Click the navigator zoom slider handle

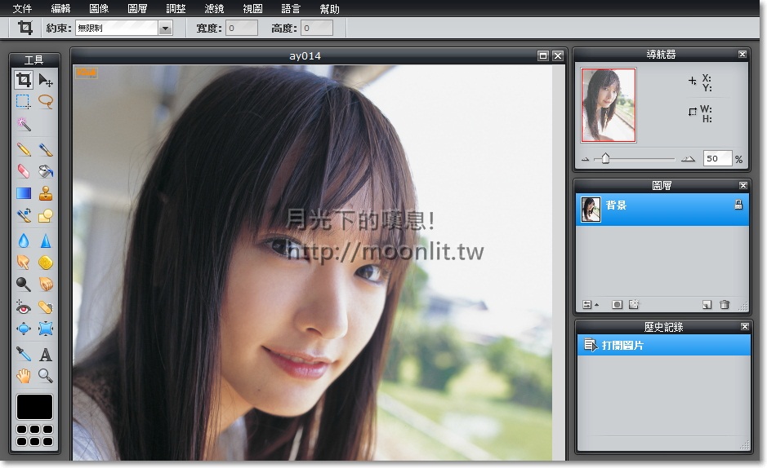point(605,158)
